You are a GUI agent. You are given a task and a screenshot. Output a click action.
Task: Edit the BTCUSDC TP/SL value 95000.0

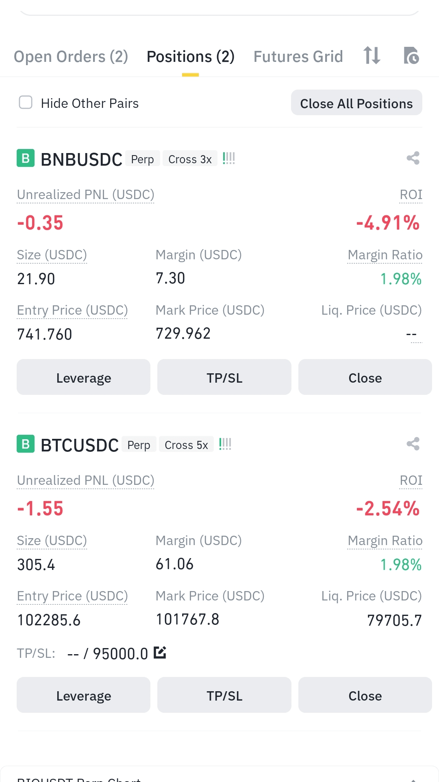pyautogui.click(x=160, y=653)
